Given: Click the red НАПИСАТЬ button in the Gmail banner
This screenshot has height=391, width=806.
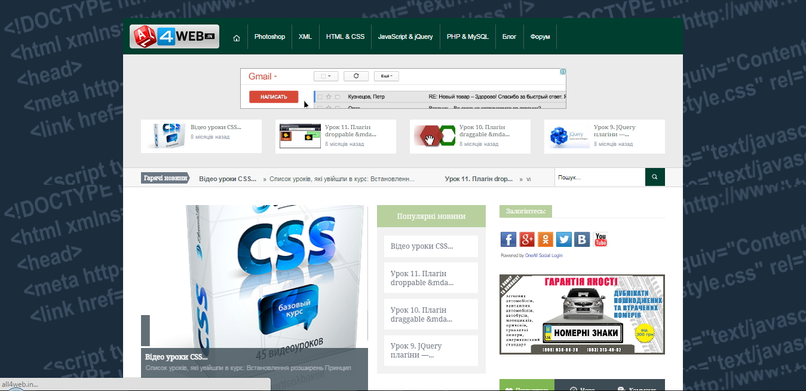Looking at the screenshot, I should pyautogui.click(x=274, y=97).
